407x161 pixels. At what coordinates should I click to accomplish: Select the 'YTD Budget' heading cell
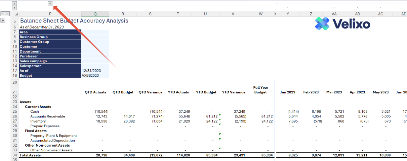pyautogui.click(x=205, y=92)
